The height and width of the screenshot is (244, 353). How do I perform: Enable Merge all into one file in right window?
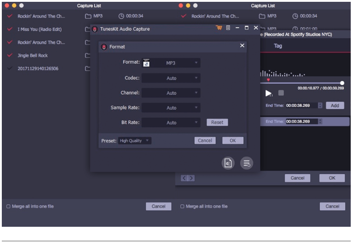point(182,206)
